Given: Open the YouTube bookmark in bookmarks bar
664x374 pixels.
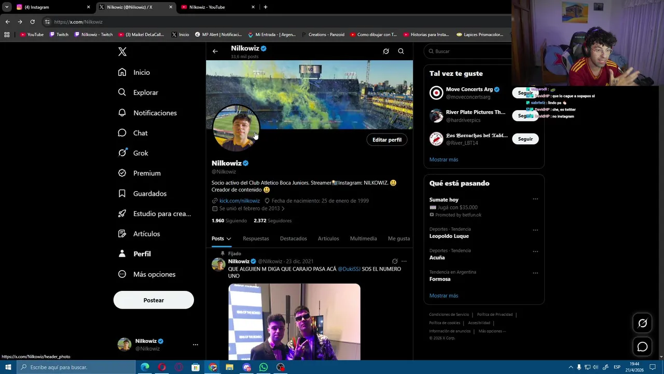Looking at the screenshot, I should pos(32,35).
